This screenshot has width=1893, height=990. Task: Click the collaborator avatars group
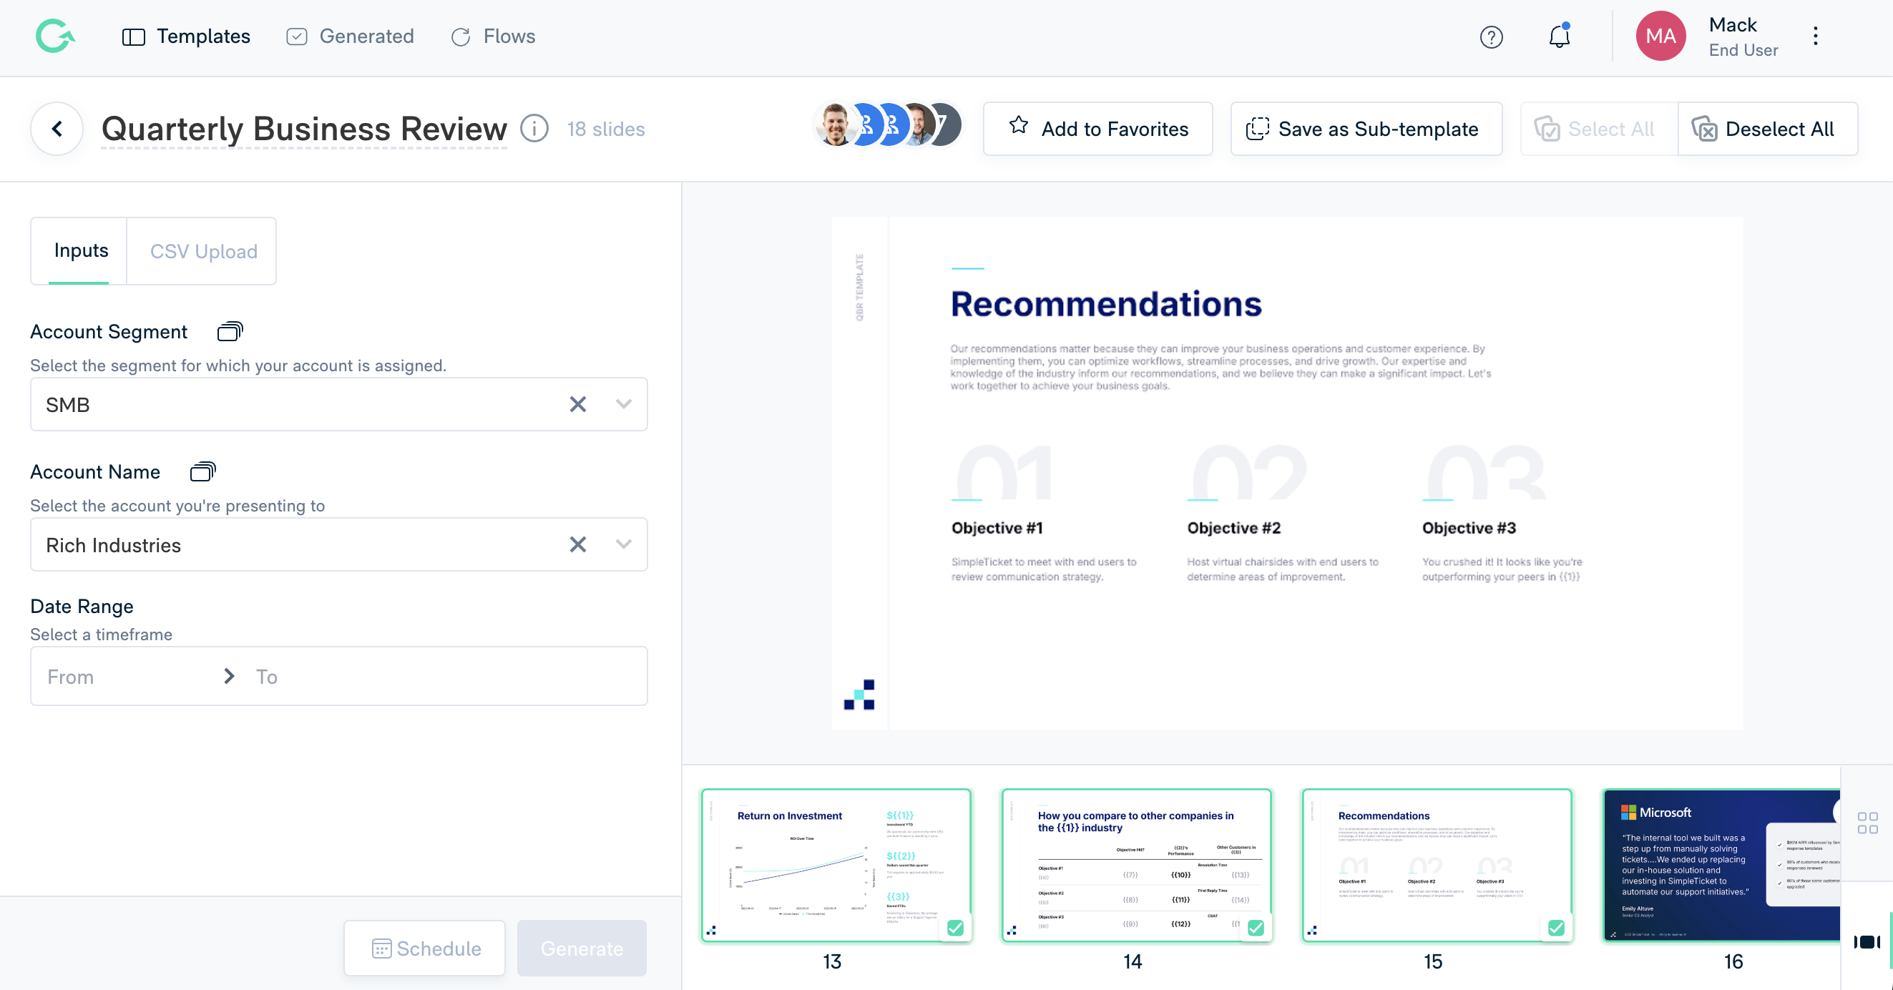[888, 124]
